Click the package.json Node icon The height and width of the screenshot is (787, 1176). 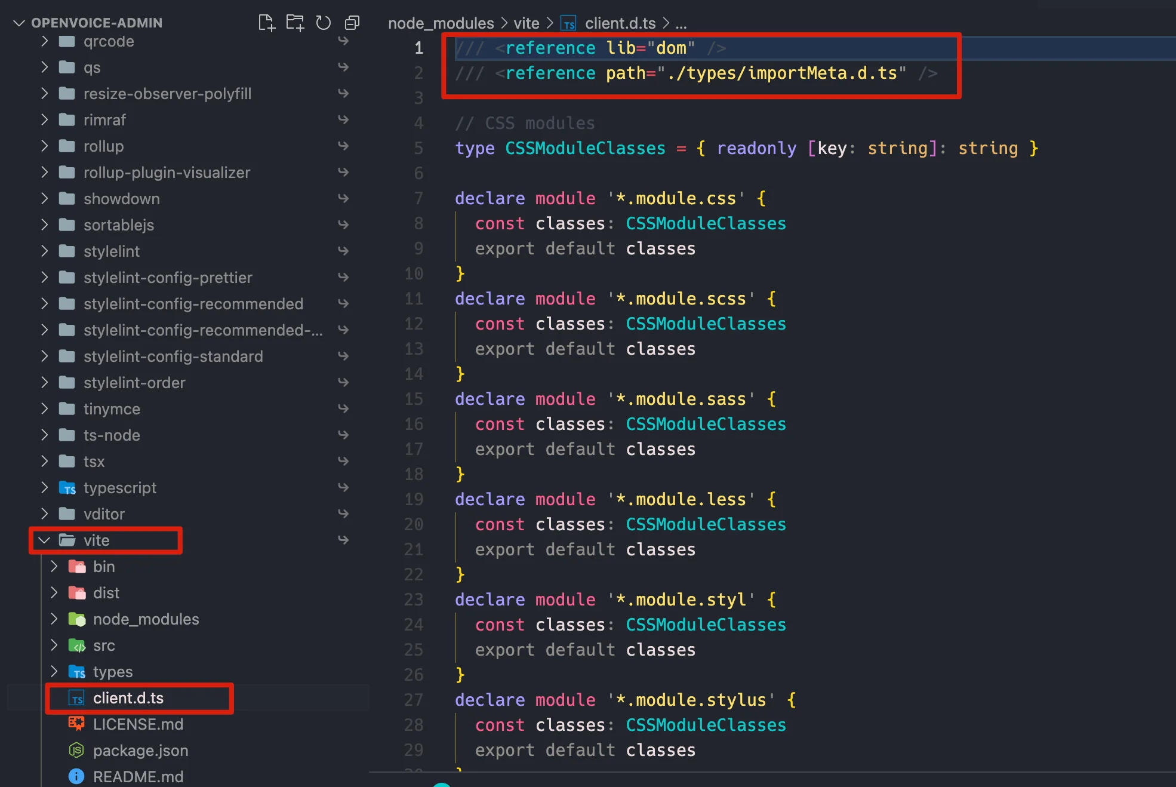click(x=76, y=750)
